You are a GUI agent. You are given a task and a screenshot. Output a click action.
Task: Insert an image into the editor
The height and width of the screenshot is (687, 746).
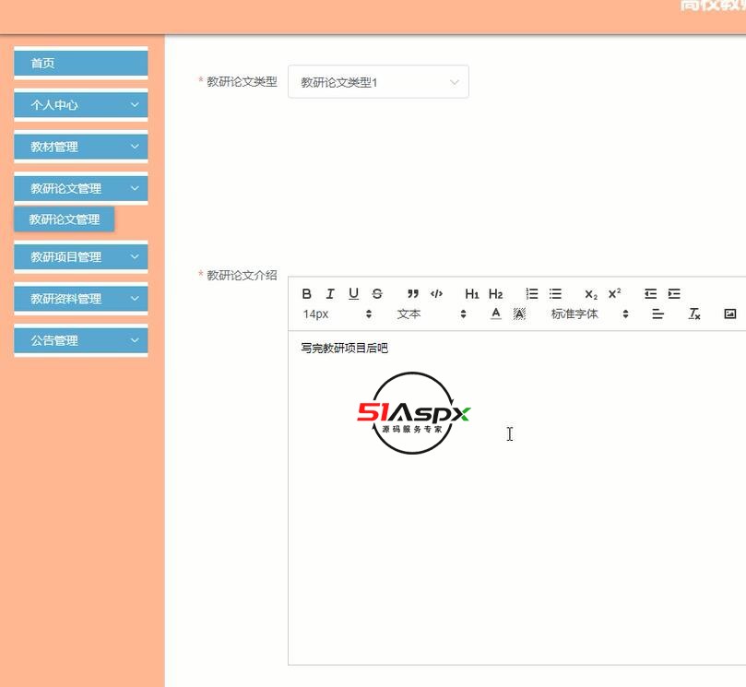[x=729, y=314]
